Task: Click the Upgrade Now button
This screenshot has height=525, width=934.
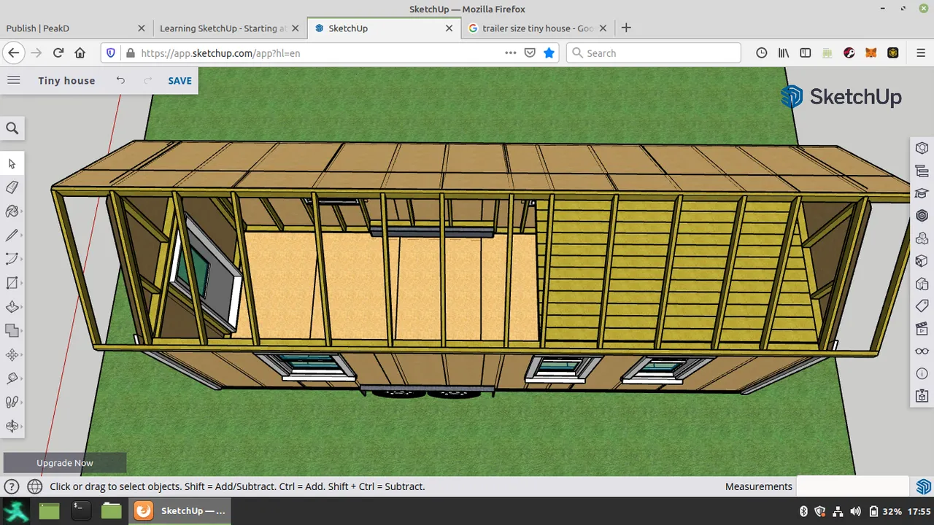Action: pos(65,463)
